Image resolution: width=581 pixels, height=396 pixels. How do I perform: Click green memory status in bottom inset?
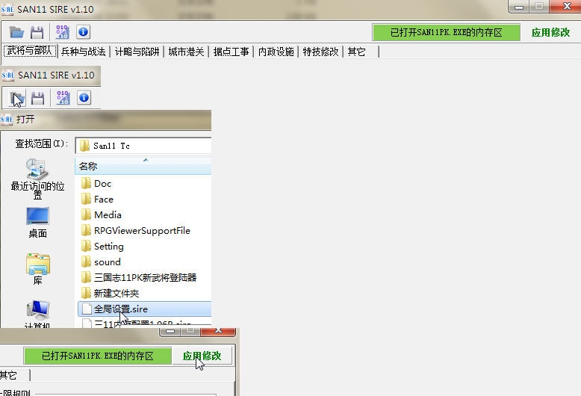coord(97,356)
